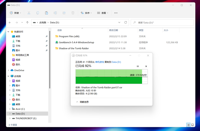Screen dimensions: 200x131
Task: Click the Paste clipboard icon
Action: tap(46, 13)
